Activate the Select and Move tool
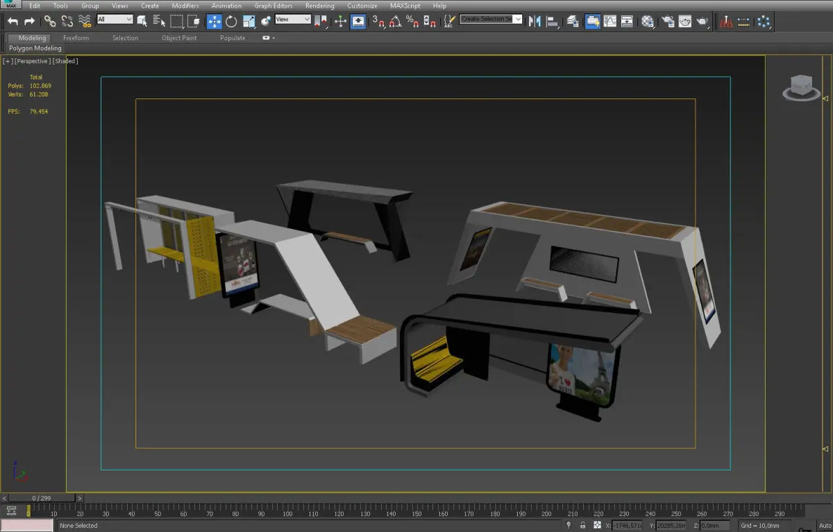The height and width of the screenshot is (532, 833). (214, 22)
